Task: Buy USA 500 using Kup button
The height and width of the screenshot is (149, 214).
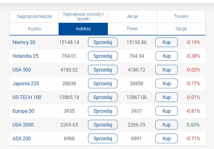Action: tap(166, 70)
